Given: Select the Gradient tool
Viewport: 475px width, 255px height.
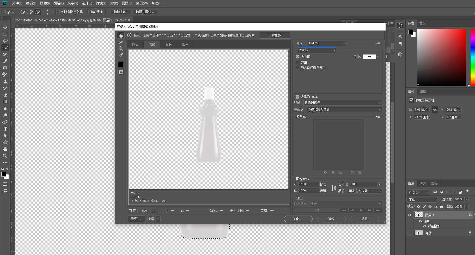Looking at the screenshot, I should (5, 102).
